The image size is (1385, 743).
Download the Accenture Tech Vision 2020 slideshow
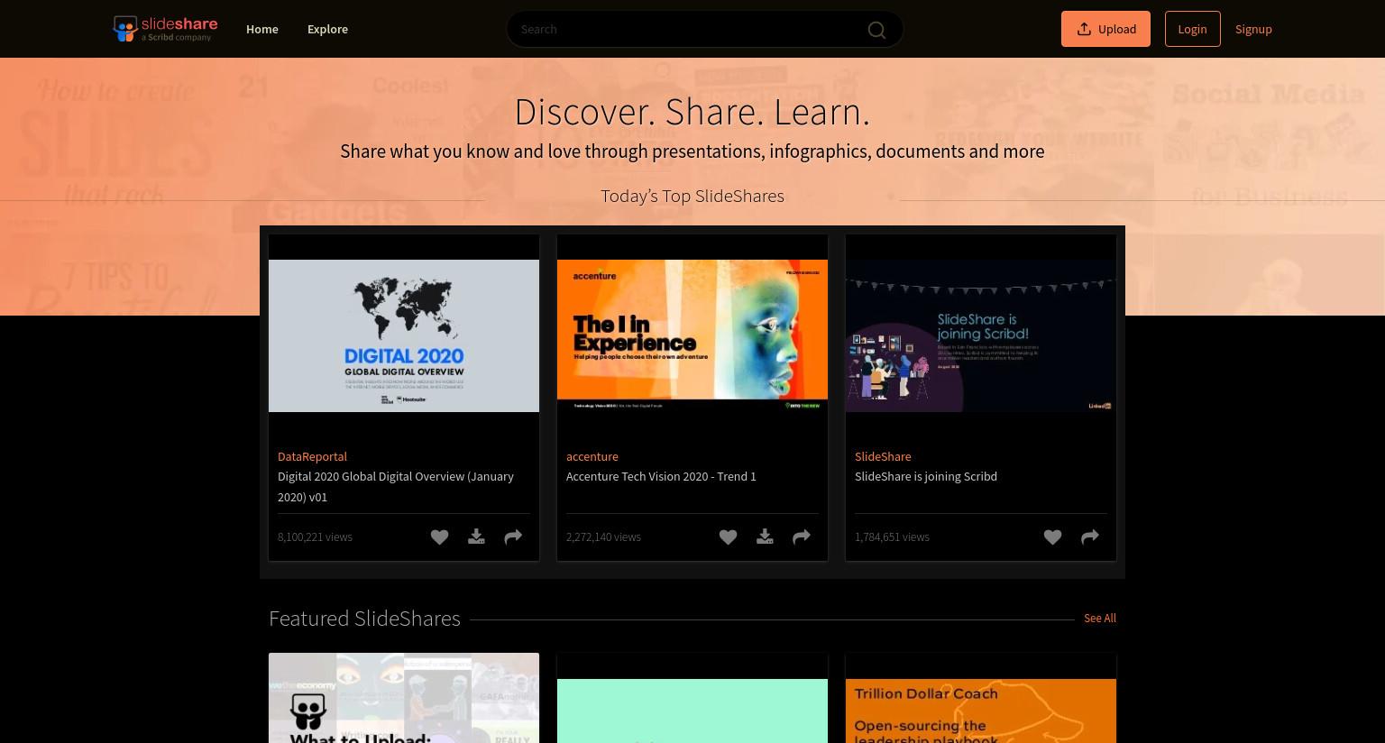click(x=765, y=537)
